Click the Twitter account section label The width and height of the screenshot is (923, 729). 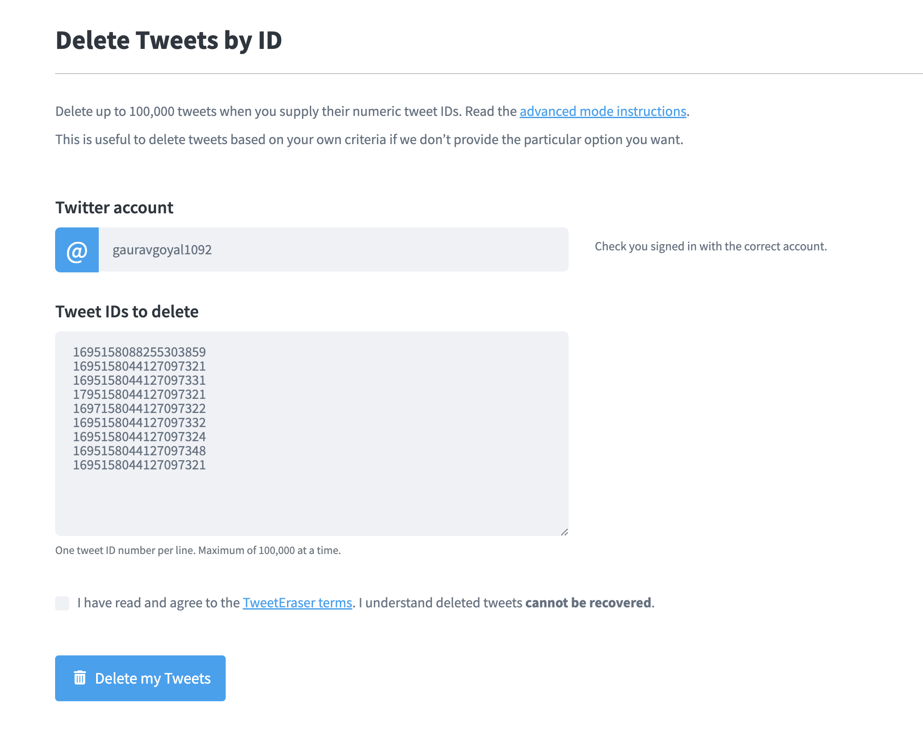114,208
